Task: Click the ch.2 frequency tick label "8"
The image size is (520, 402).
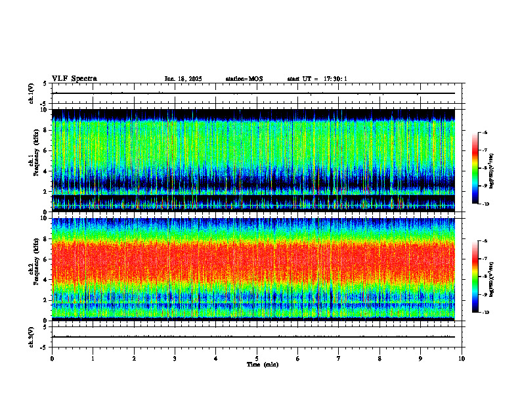Action: coord(46,239)
